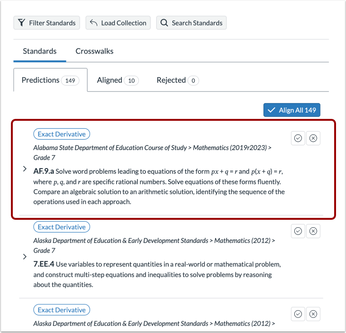Open Search Standards
The width and height of the screenshot is (346, 333).
tap(191, 23)
